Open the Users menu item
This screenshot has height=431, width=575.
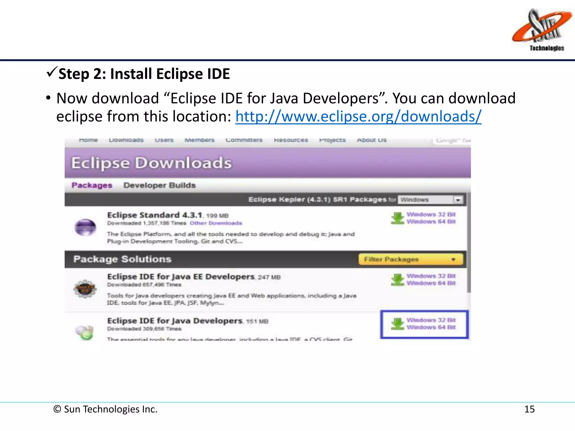coord(164,140)
